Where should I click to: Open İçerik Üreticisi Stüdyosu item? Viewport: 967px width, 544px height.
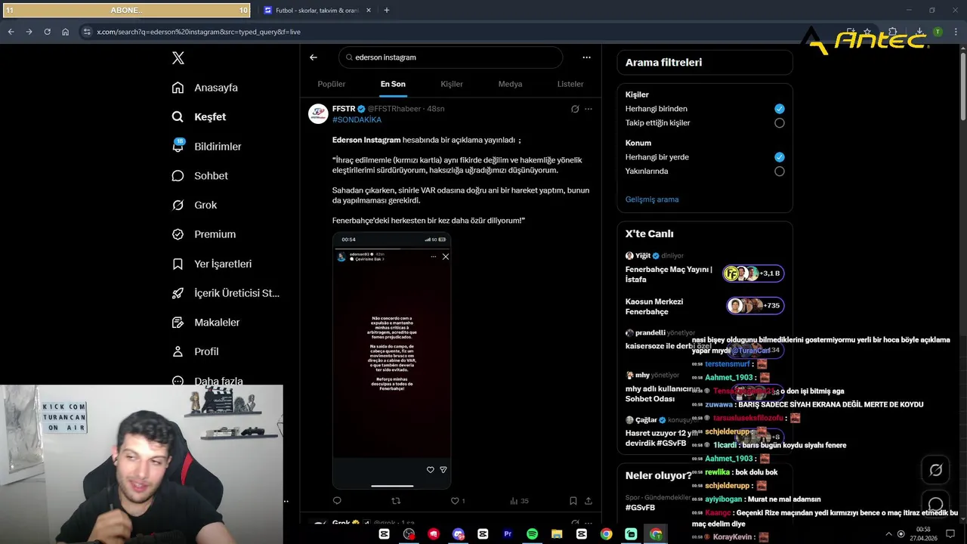tap(225, 293)
